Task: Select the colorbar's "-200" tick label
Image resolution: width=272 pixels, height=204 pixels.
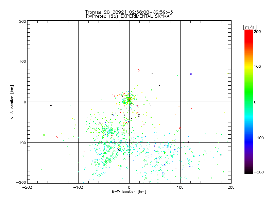Action: tap(259, 172)
